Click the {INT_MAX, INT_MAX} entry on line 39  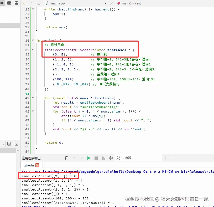[x=71, y=84]
